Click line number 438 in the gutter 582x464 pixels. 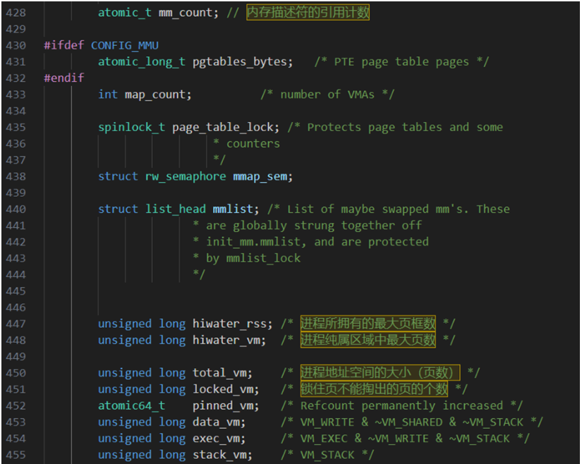click(16, 176)
